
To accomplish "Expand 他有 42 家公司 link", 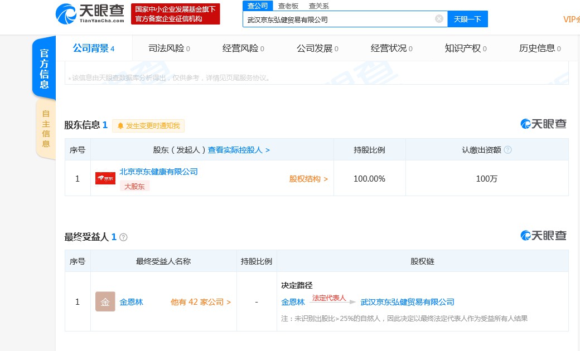I will click(x=200, y=302).
